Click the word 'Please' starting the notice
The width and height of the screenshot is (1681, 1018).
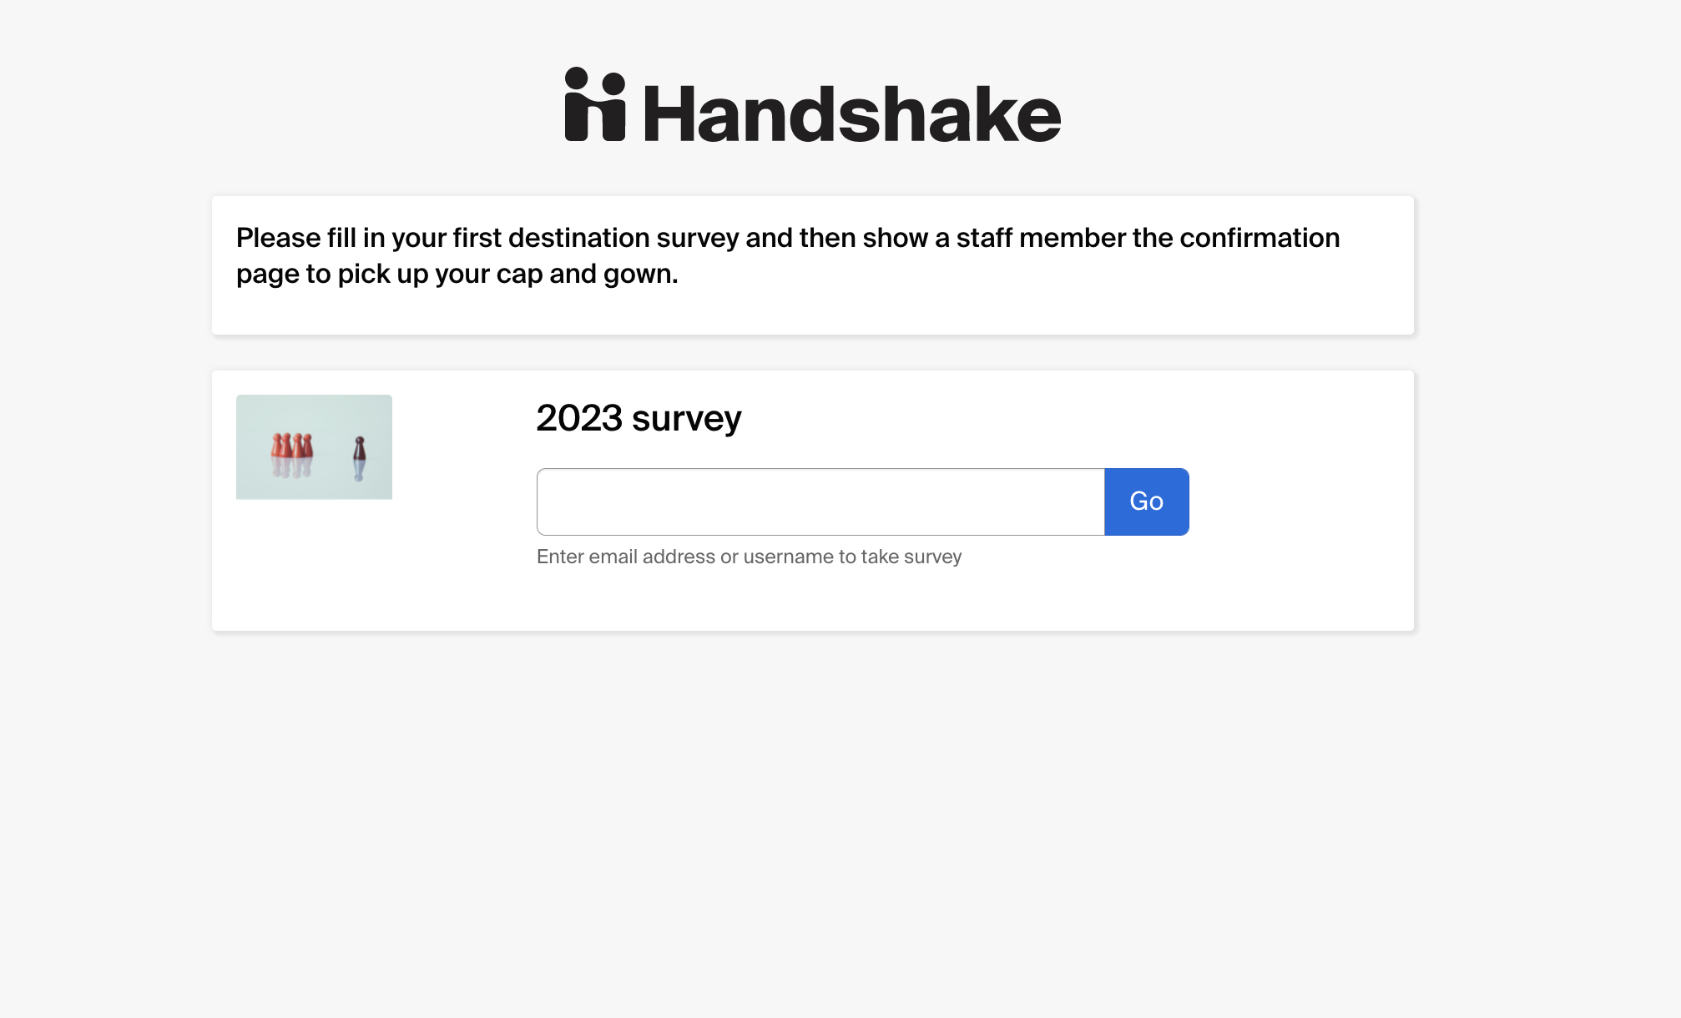279,238
